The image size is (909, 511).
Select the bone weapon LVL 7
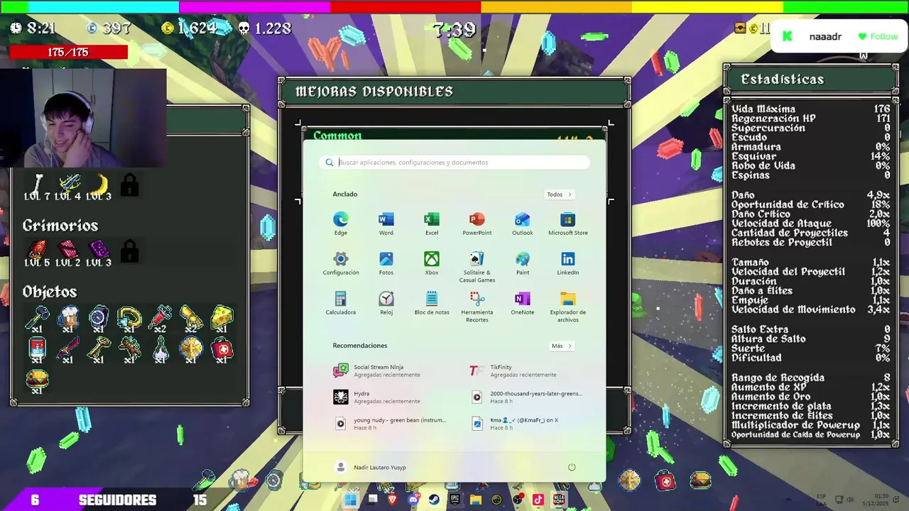click(38, 187)
